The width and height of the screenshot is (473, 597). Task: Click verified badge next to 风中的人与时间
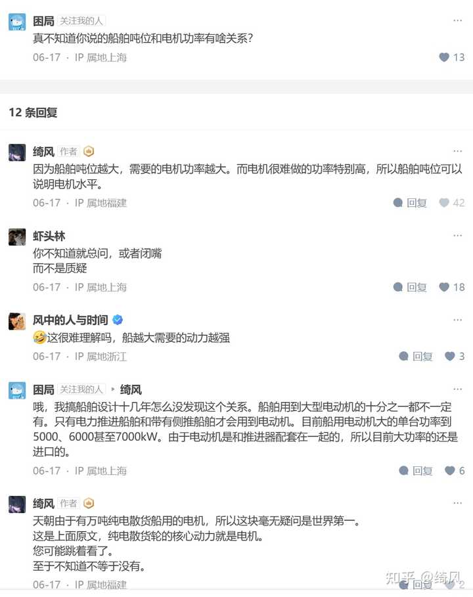point(118,320)
